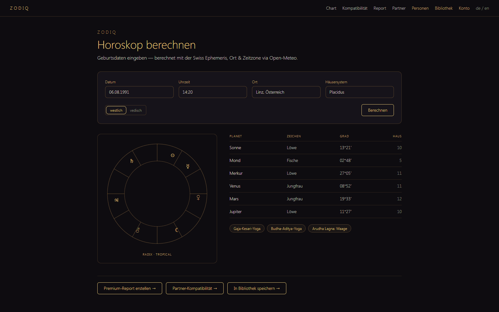Click the Berechnen button
Viewport: 499px width, 312px height.
377,110
